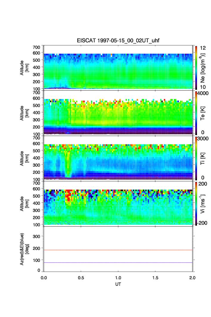The width and height of the screenshot is (211, 317).
Task: Click the 1.5 tick label on UT axis
Action: pyautogui.click(x=155, y=278)
